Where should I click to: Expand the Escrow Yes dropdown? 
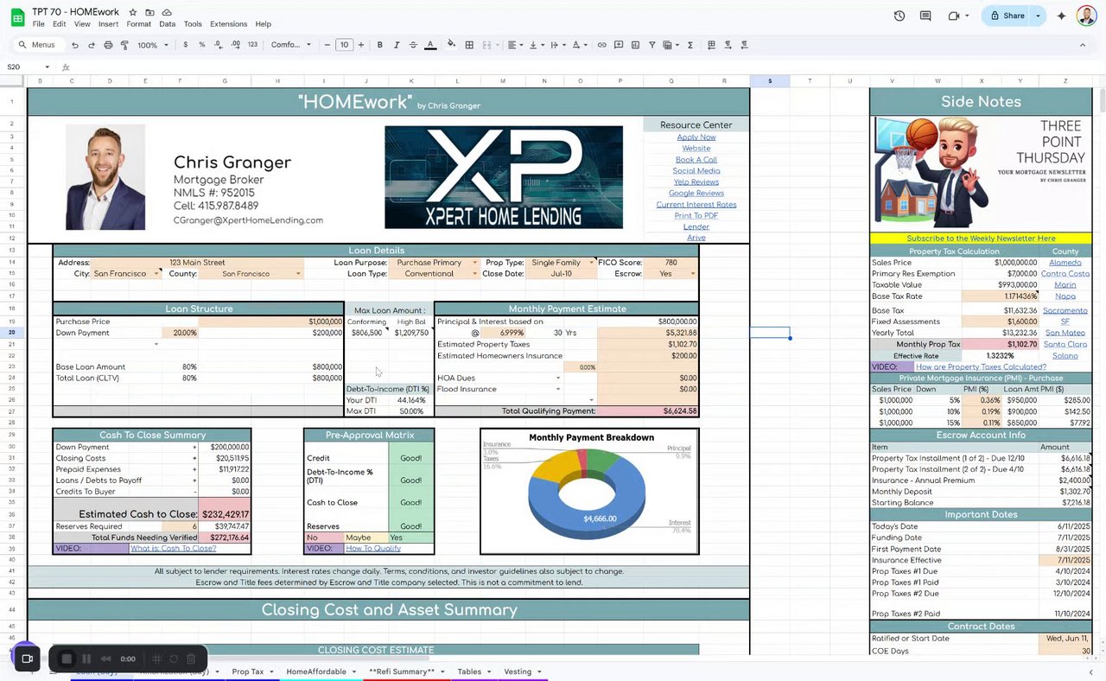pyautogui.click(x=693, y=274)
